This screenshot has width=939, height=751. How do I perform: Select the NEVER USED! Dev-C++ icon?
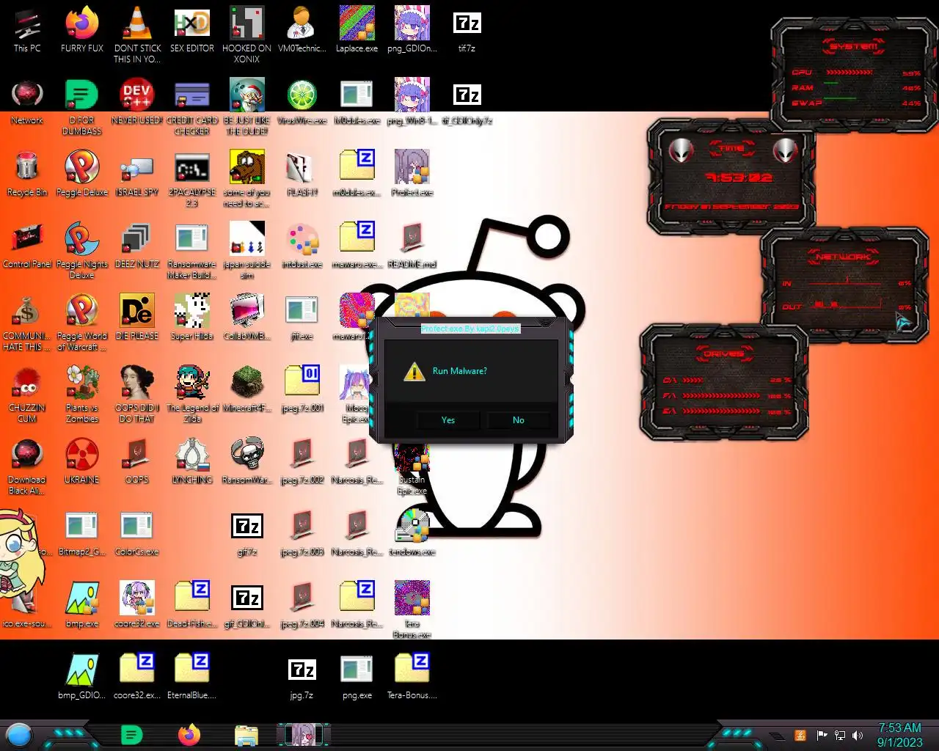pyautogui.click(x=137, y=102)
